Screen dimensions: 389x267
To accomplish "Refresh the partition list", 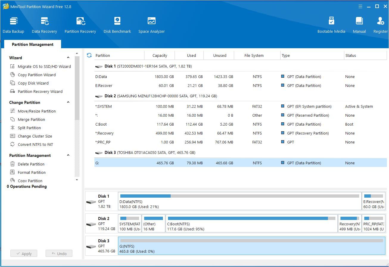I will 89,55.
